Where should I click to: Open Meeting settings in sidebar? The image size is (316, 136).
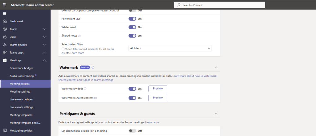20,91
